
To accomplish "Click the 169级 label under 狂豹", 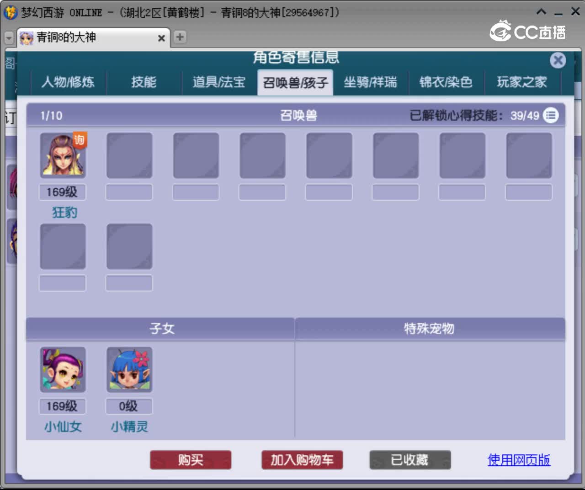I will (62, 192).
